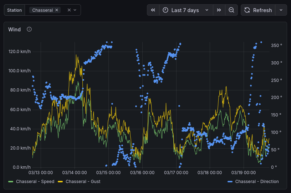Click the blue Direction legend color swatch
Viewport: 291px width, 193px height.
coord(230,182)
